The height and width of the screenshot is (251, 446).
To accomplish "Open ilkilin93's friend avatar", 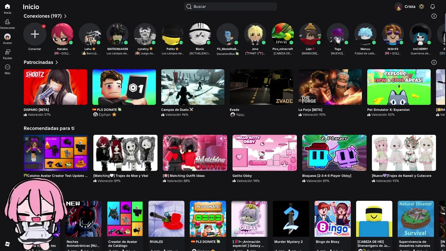I will click(393, 34).
